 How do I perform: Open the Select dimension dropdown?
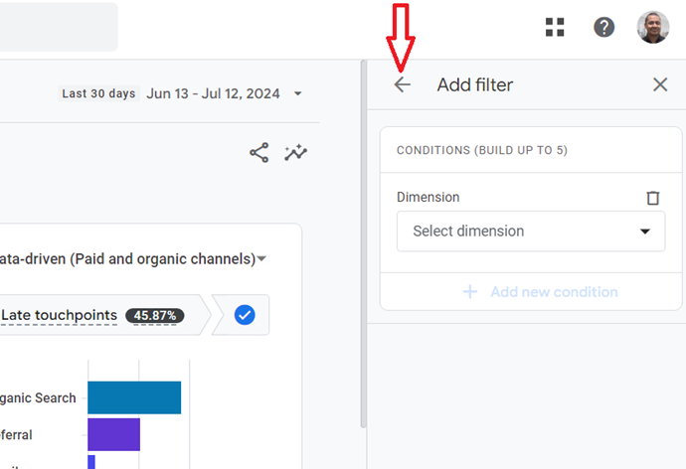tap(531, 232)
